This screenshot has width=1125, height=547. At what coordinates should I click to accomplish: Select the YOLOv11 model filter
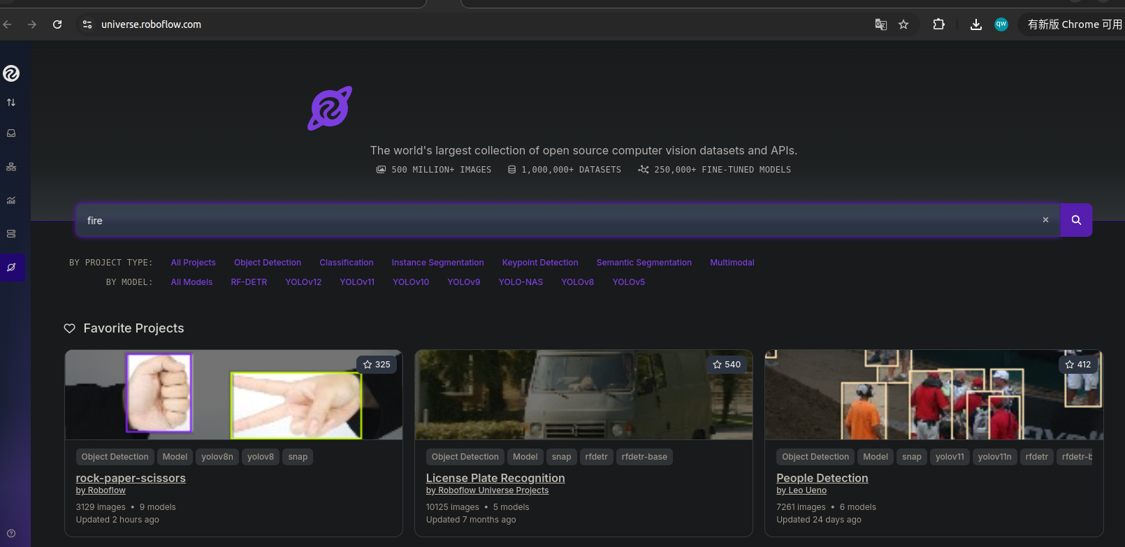click(357, 282)
